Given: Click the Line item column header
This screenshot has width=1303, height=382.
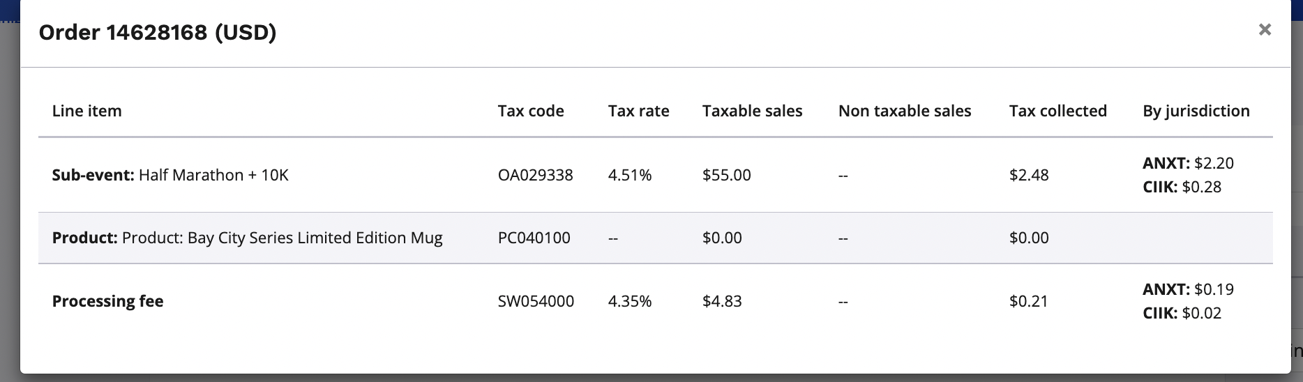Looking at the screenshot, I should click(x=87, y=111).
